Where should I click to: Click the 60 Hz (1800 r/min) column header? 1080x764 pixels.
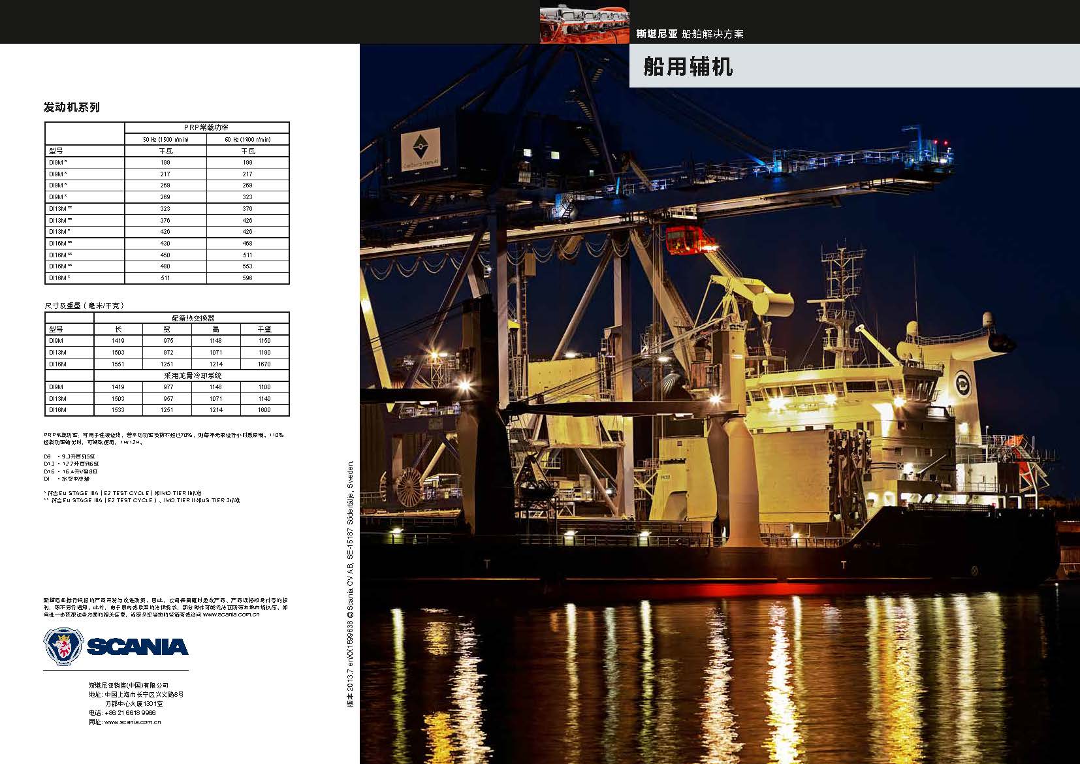(247, 139)
